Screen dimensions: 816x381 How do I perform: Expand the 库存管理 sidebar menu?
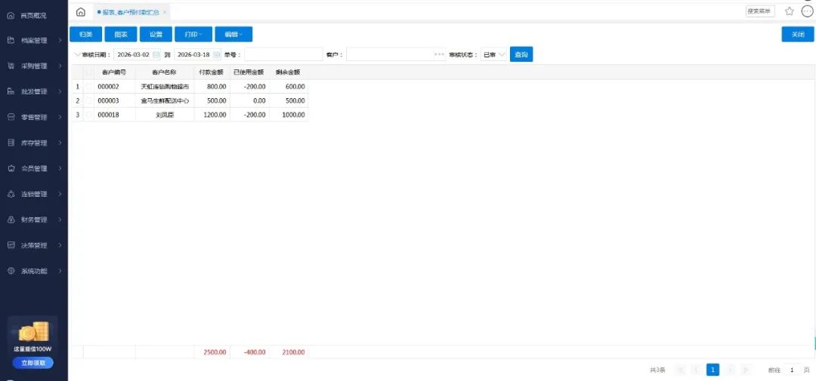tap(34, 143)
